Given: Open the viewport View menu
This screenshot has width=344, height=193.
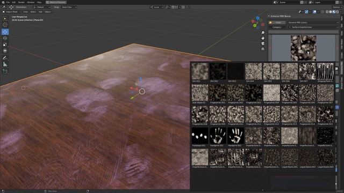Looking at the screenshot, I should 25,12.
